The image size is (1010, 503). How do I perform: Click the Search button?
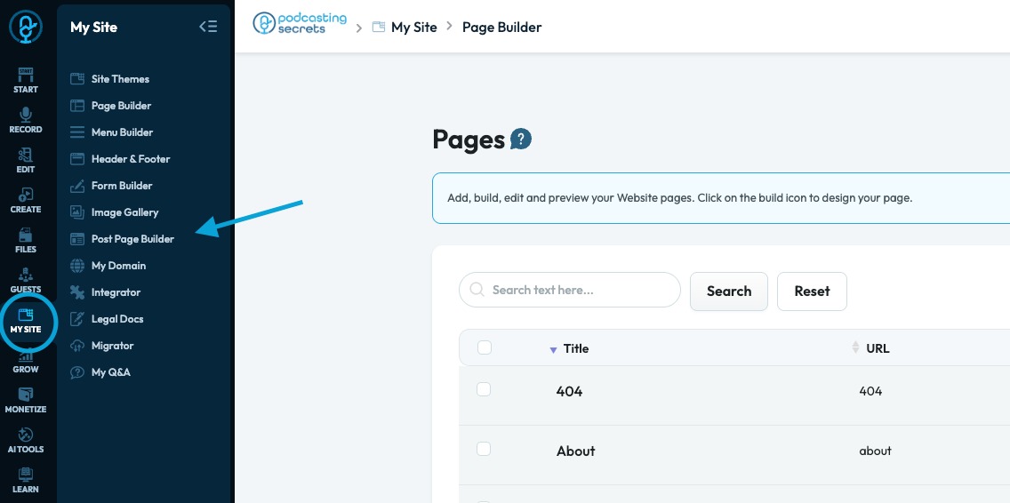728,291
